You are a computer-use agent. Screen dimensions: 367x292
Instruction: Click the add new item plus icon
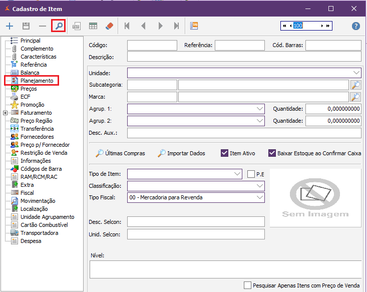click(10, 26)
